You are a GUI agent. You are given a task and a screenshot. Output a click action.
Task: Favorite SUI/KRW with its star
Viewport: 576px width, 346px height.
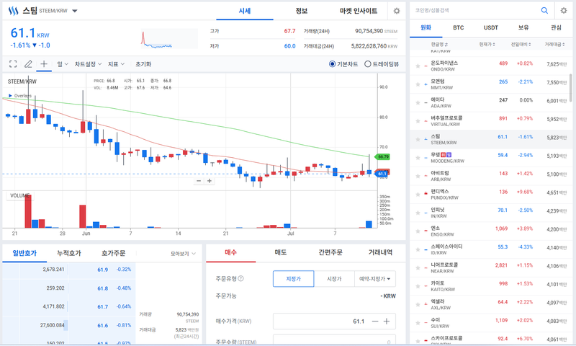(418, 323)
